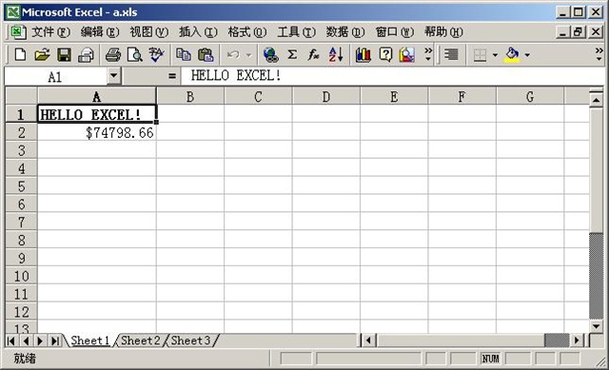Click the horizontal scrollbar right arrow
The height and width of the screenshot is (370, 609).
[x=577, y=341]
